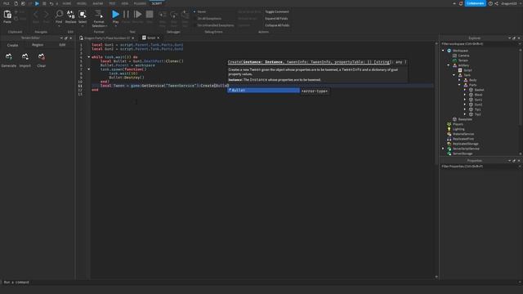523x294 pixels.
Task: Click Expand All Folds action
Action: 276,19
